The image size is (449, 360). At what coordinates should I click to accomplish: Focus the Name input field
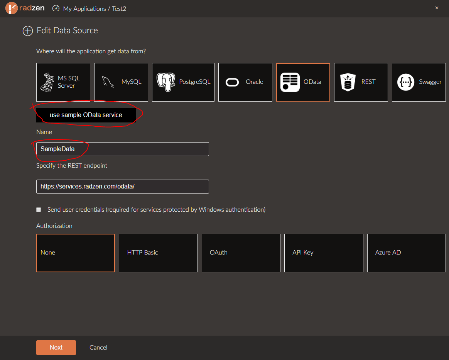coord(123,149)
